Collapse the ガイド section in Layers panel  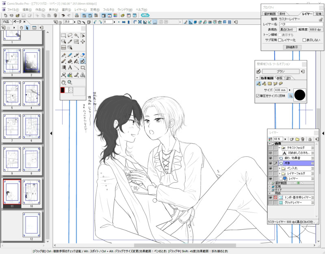269,190
